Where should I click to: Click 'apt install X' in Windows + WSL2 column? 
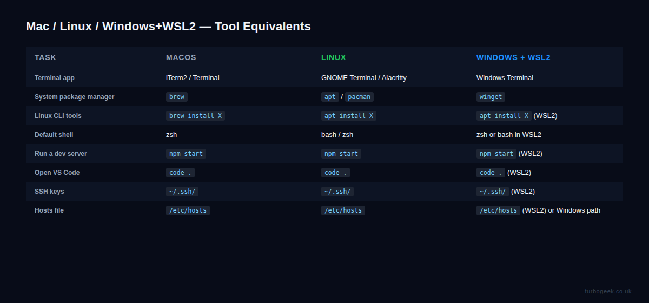click(x=504, y=116)
